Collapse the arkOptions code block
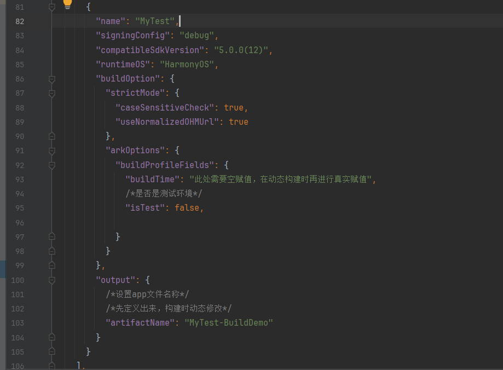Image resolution: width=503 pixels, height=370 pixels. pos(52,151)
